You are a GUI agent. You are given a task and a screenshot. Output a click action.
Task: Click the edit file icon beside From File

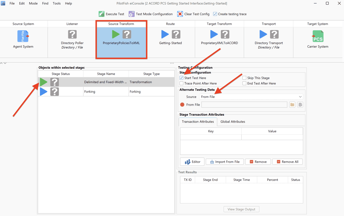300,105
